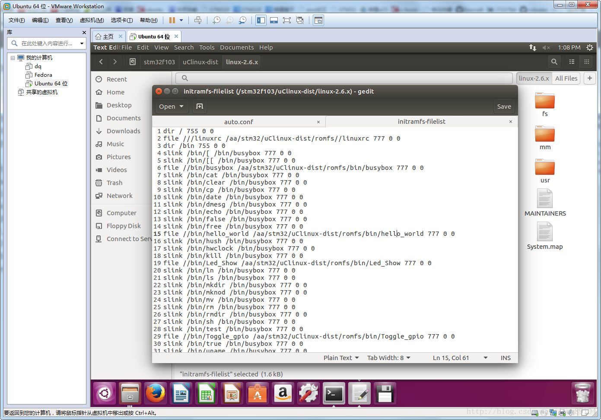The height and width of the screenshot is (420, 601).
Task: Open the snapshot manager icon
Action: pyautogui.click(x=243, y=20)
